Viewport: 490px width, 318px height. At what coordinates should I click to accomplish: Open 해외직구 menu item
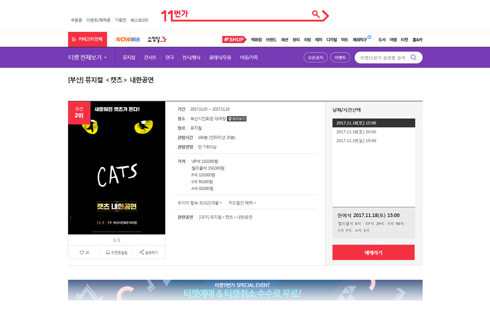coord(360,40)
